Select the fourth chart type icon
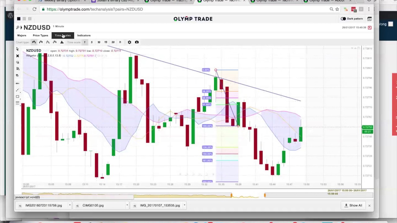The width and height of the screenshot is (397, 223). coord(55,42)
